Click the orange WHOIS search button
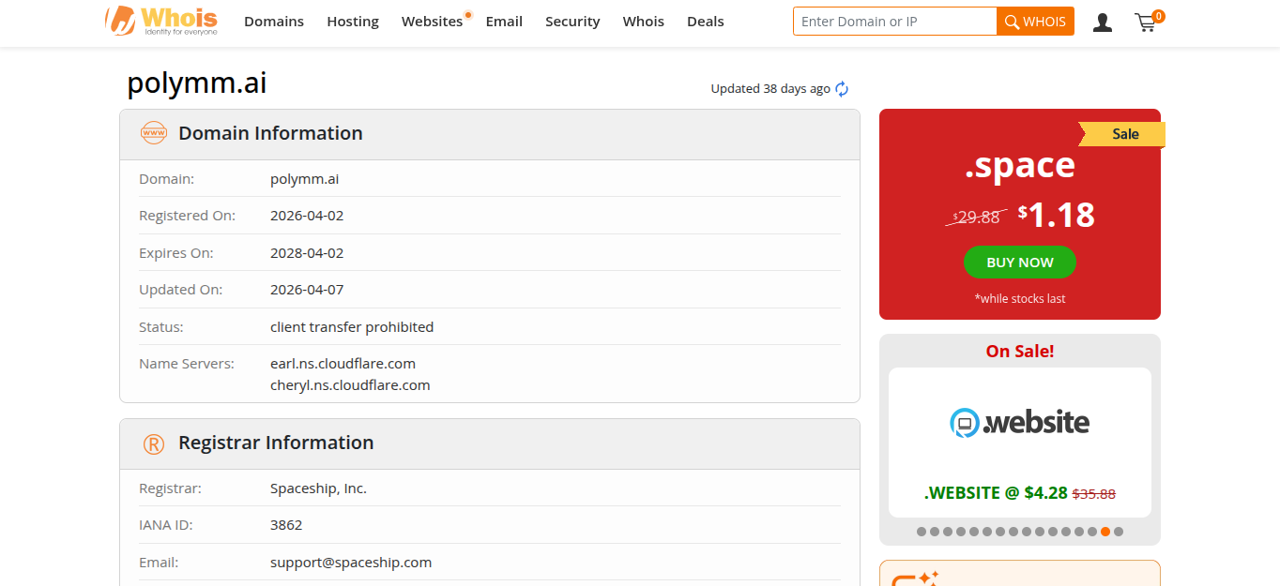Screen dimensions: 1280x586 pyautogui.click(x=1035, y=22)
